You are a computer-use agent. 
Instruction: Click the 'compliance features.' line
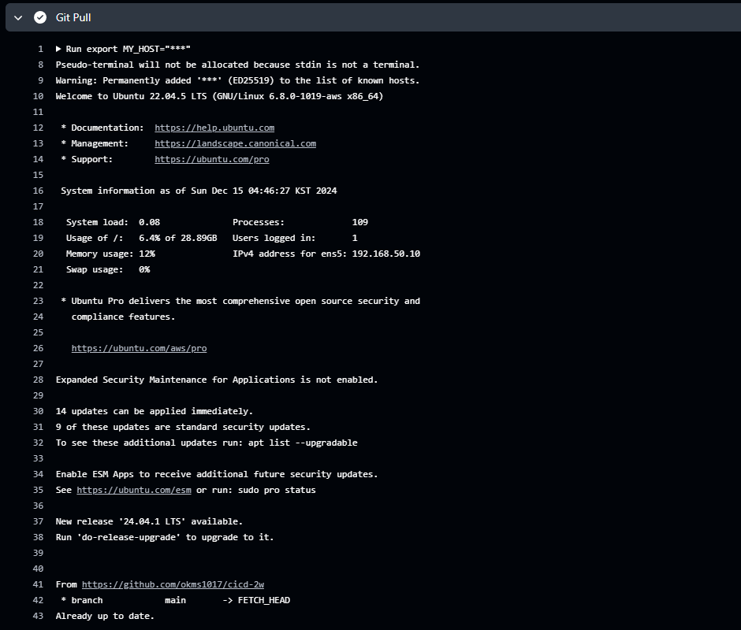tap(123, 317)
